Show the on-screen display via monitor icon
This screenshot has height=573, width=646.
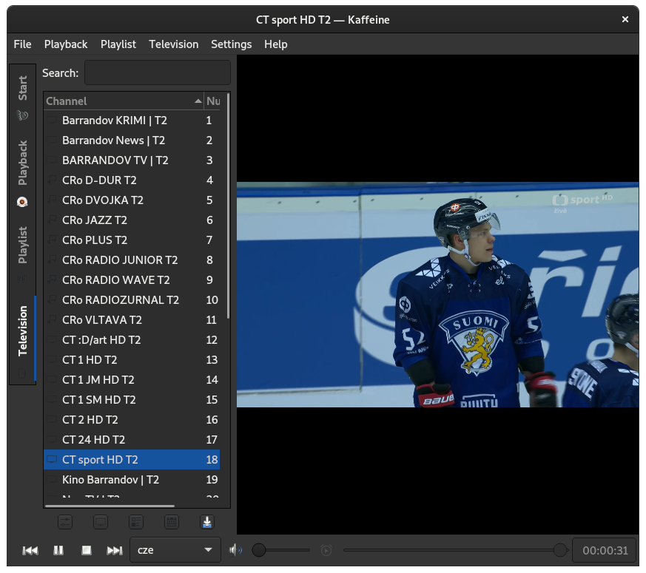pyautogui.click(x=101, y=522)
